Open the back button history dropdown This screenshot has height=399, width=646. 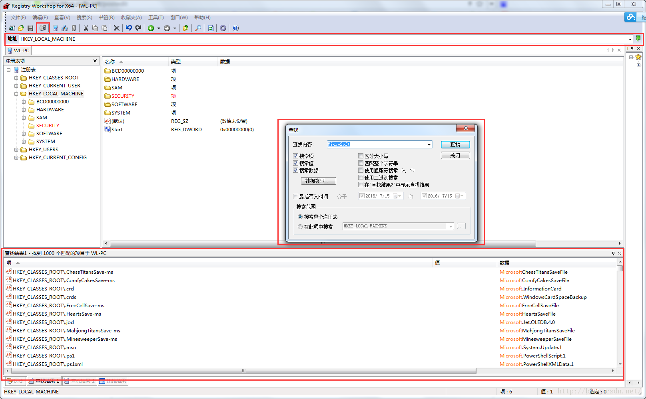159,28
